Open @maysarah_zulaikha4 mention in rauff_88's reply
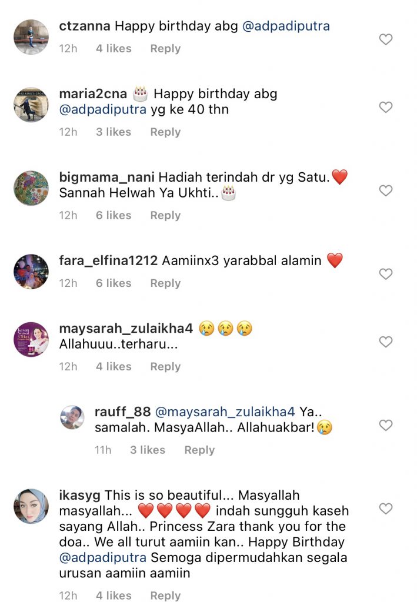Viewport: 417px width, 602px height. tap(225, 412)
